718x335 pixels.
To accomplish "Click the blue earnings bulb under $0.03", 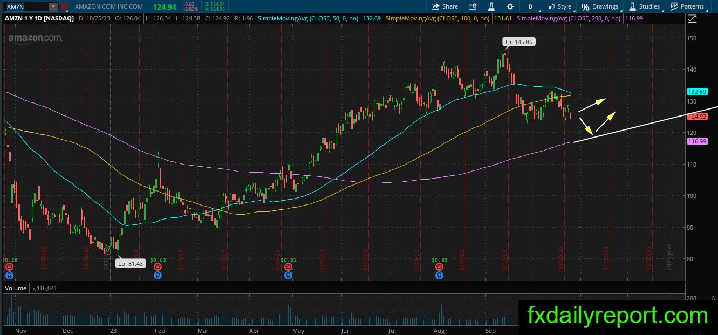I will click(x=158, y=275).
